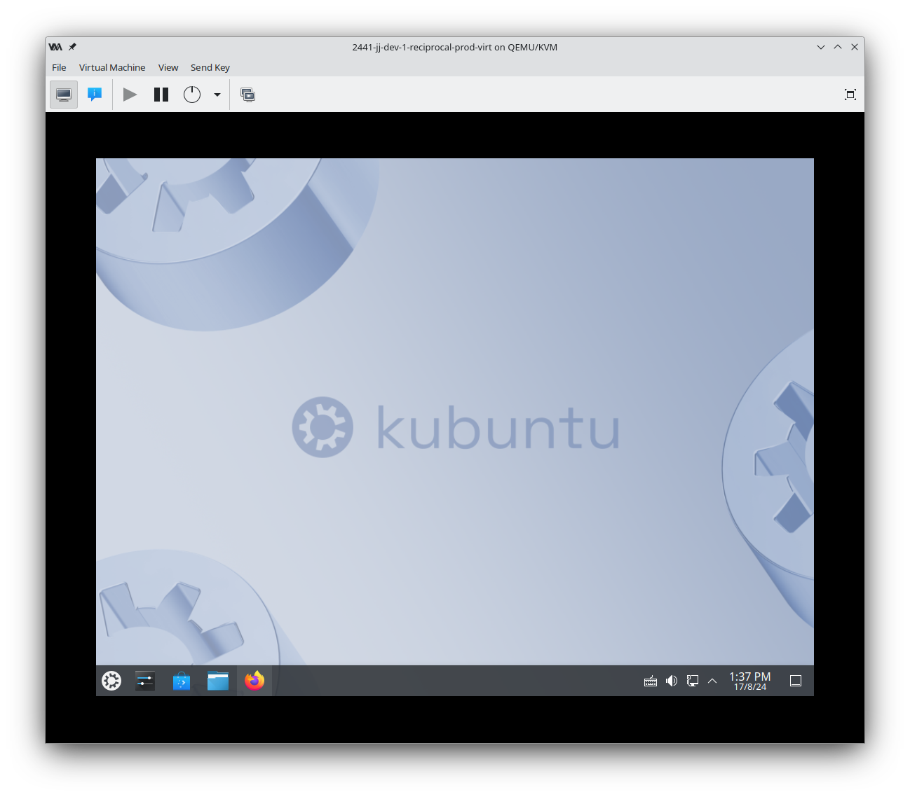910x797 pixels.
Task: Open the Virtual Machine menu
Action: point(112,67)
